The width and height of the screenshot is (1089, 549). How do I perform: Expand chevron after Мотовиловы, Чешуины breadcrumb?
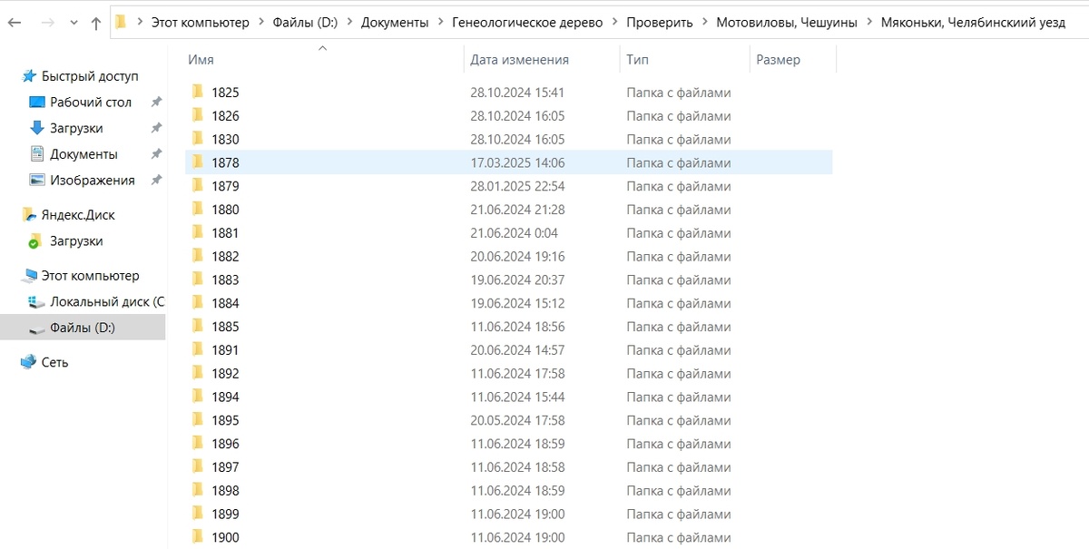[869, 23]
